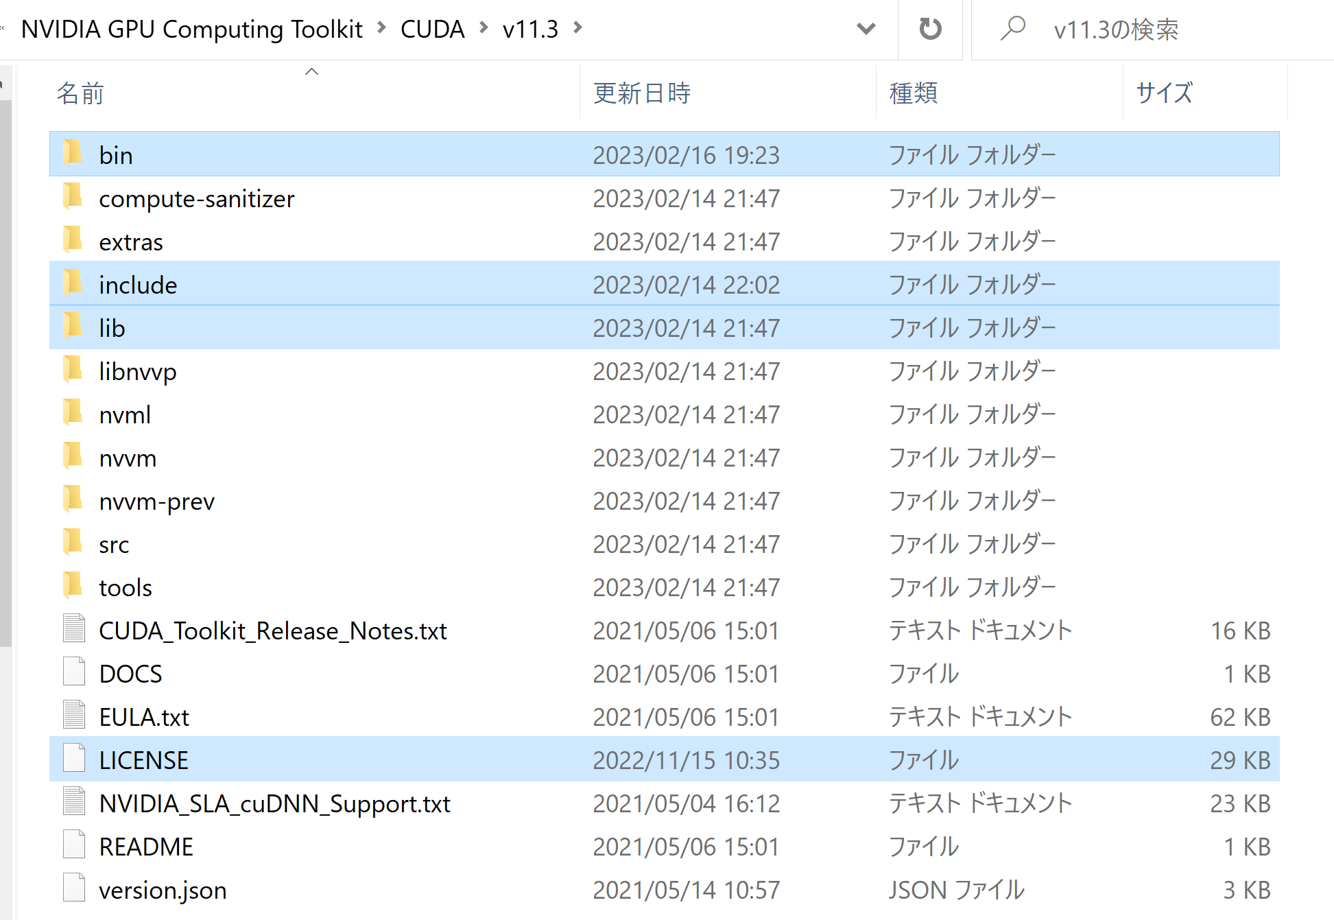Click include's date 2023/02/14 22:02

(687, 285)
